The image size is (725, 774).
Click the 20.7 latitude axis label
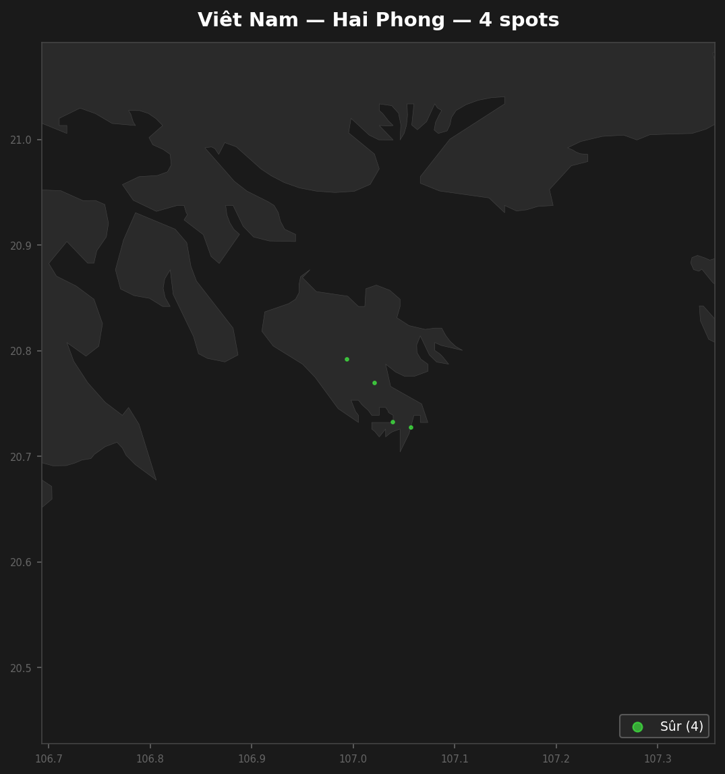21,457
